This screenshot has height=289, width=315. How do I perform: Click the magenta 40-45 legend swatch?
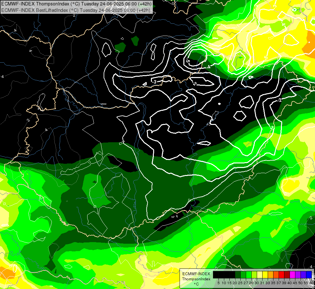292,275
